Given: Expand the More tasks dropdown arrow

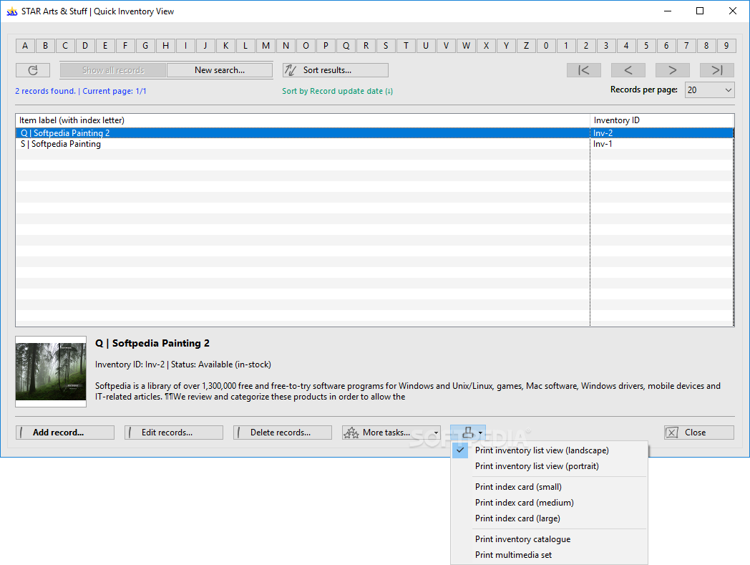Looking at the screenshot, I should (436, 433).
